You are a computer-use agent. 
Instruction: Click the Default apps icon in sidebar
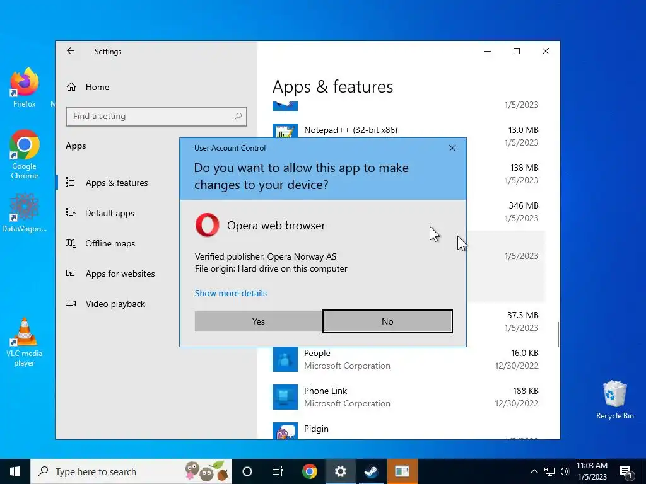coord(71,212)
